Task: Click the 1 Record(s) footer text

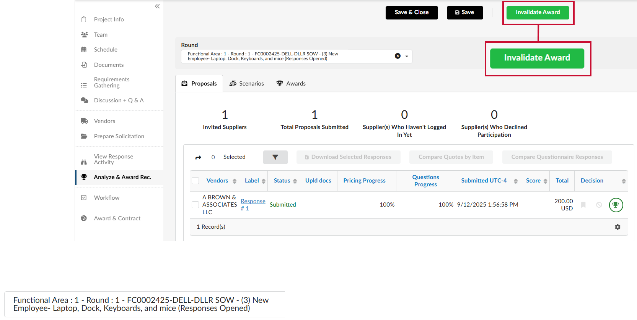Action: point(211,227)
